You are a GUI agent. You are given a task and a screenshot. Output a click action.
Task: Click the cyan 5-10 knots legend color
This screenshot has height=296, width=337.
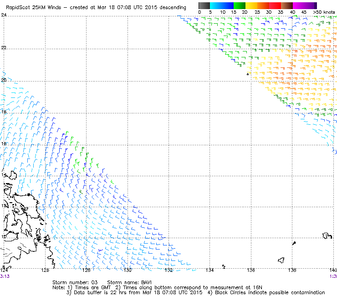click(x=216, y=5)
